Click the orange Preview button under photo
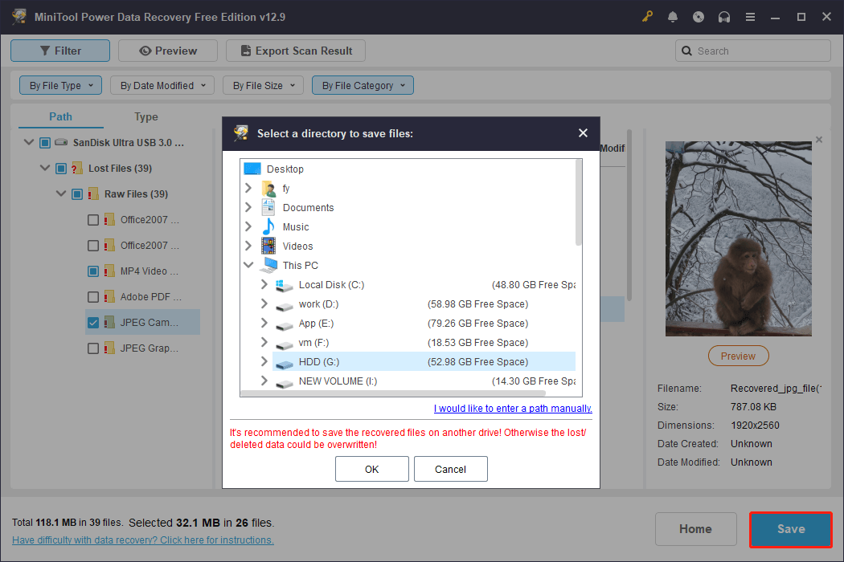The image size is (844, 562). coord(738,356)
